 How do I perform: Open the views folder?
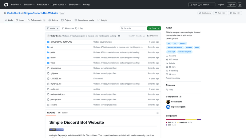point(53,63)
